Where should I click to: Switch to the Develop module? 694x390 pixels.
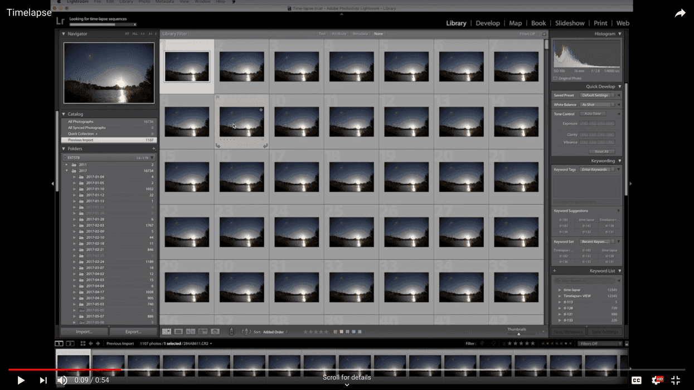488,23
